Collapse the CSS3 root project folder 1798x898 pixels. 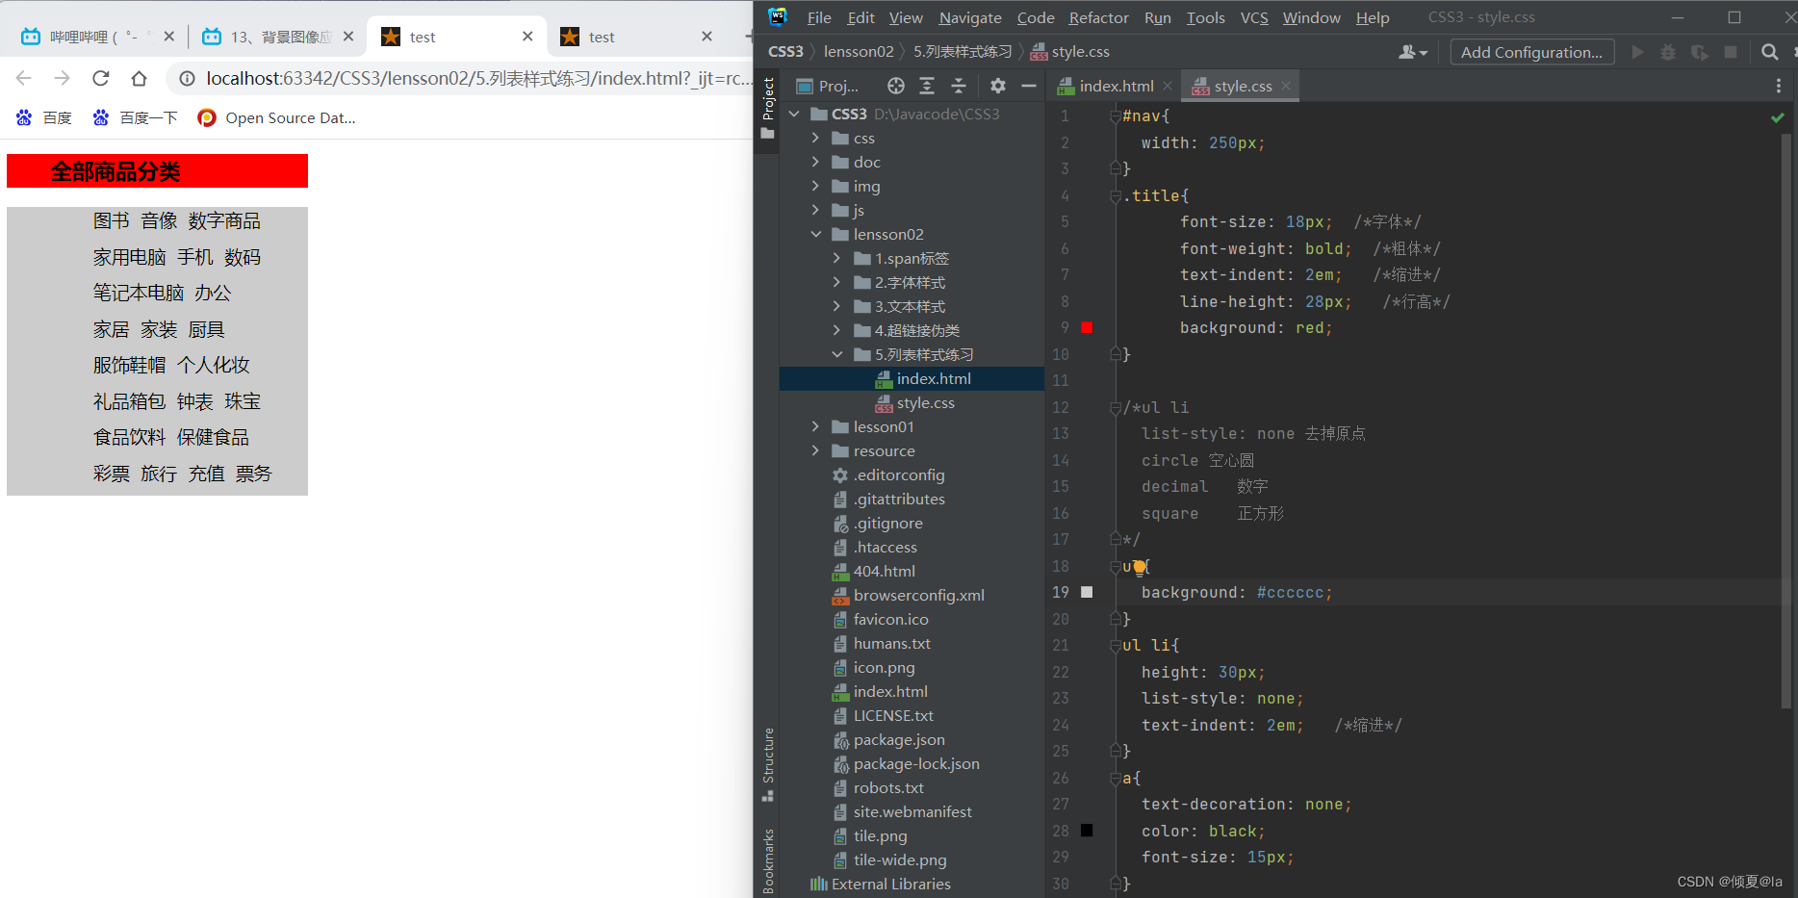point(794,114)
